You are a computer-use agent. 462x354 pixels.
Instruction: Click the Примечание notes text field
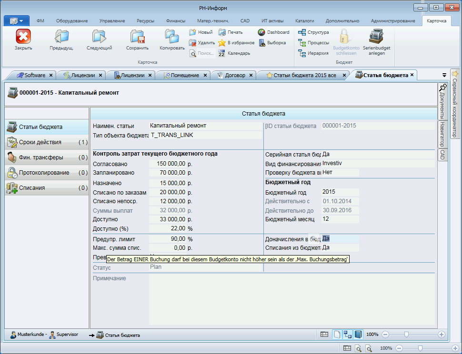click(x=291, y=299)
